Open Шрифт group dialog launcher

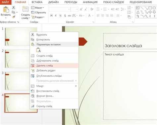[93, 22]
